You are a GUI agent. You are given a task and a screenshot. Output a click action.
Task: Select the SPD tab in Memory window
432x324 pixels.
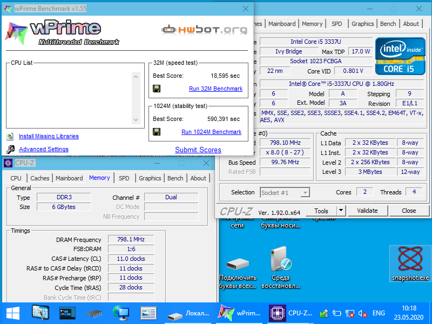124,178
